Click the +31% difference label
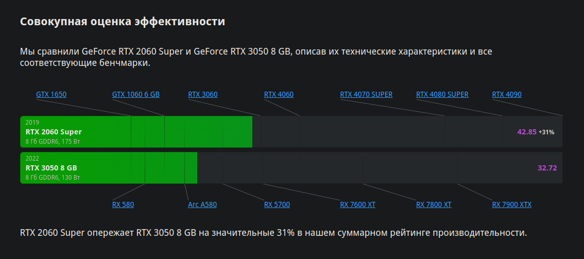This screenshot has width=584, height=259. pyautogui.click(x=546, y=132)
